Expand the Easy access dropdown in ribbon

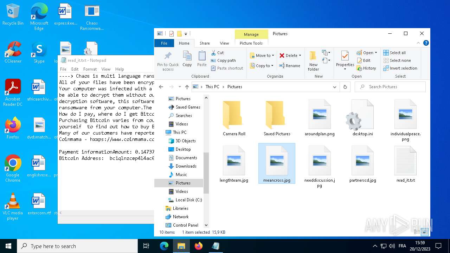(x=326, y=61)
